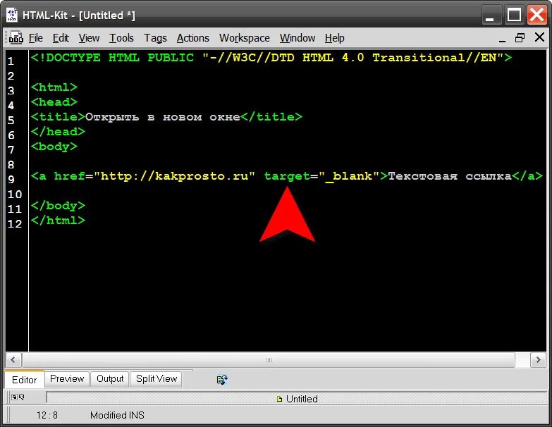
Task: Click the first small window icon left of document tabs
Action: [x=14, y=397]
